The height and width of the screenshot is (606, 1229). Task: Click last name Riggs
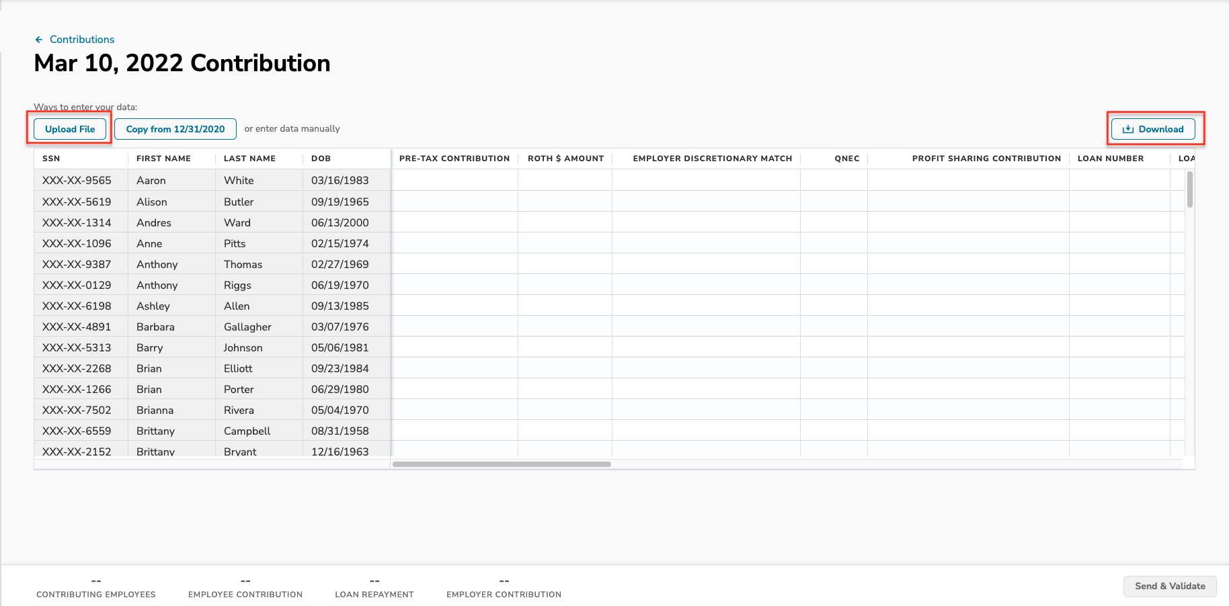click(237, 285)
